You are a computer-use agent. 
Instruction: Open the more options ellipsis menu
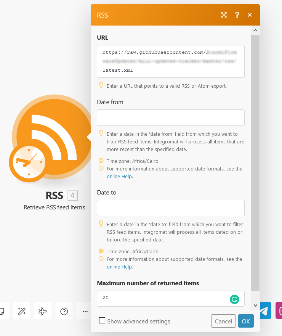pyautogui.click(x=85, y=311)
